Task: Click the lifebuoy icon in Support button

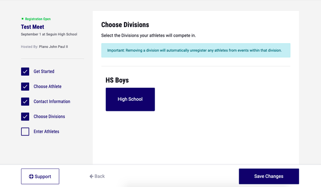Action: click(31, 176)
